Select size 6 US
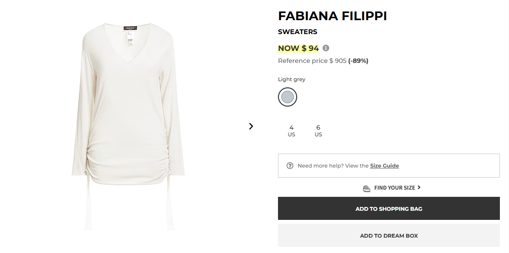This screenshot has width=509, height=253. point(318,131)
